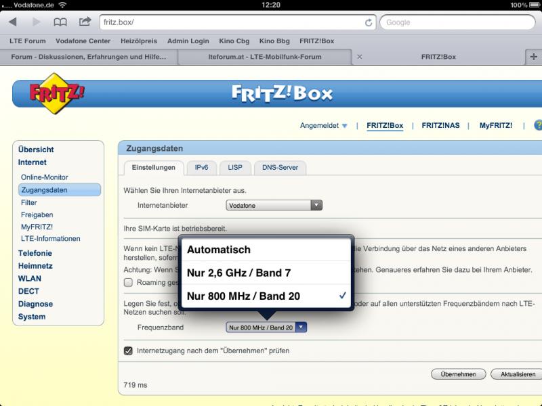Open a new tab with plus button

point(534,57)
